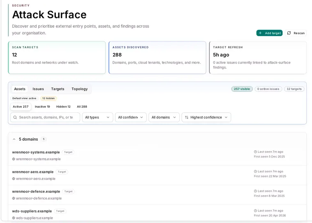Select the All 288 filter

(x=82, y=107)
